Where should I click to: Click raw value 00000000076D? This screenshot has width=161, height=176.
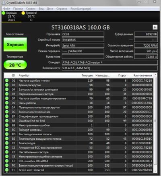pos(142,89)
